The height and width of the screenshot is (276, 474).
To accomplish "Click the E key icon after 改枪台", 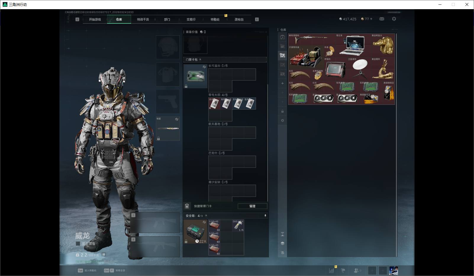I will [257, 19].
